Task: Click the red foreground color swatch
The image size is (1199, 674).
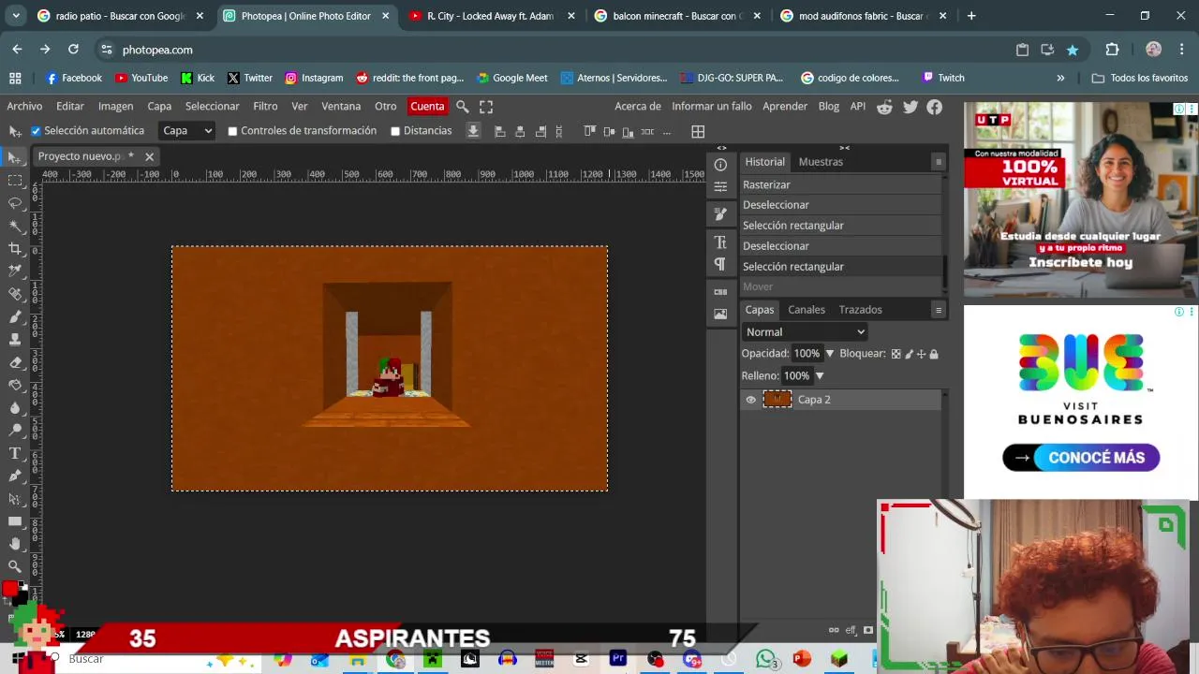Action: click(9, 589)
